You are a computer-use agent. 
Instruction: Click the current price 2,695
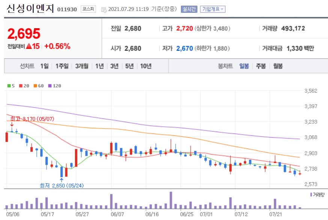coord(24,33)
